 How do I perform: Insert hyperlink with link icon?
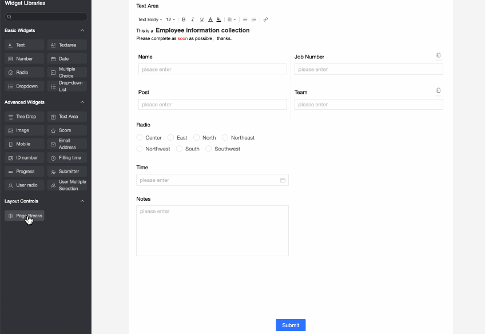click(265, 19)
